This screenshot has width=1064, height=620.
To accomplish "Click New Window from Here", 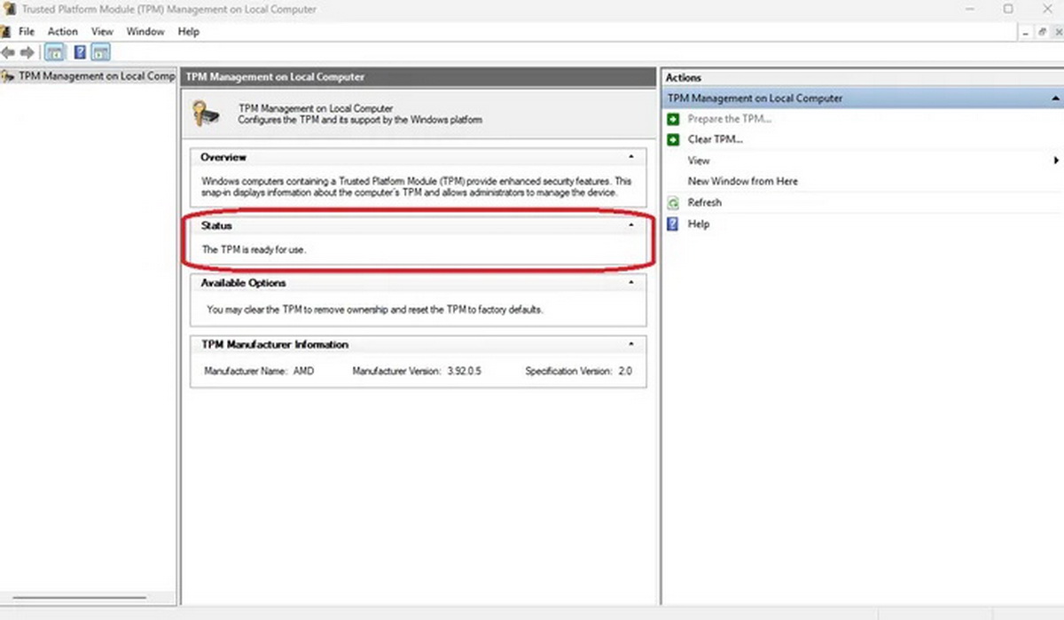I will [x=742, y=181].
